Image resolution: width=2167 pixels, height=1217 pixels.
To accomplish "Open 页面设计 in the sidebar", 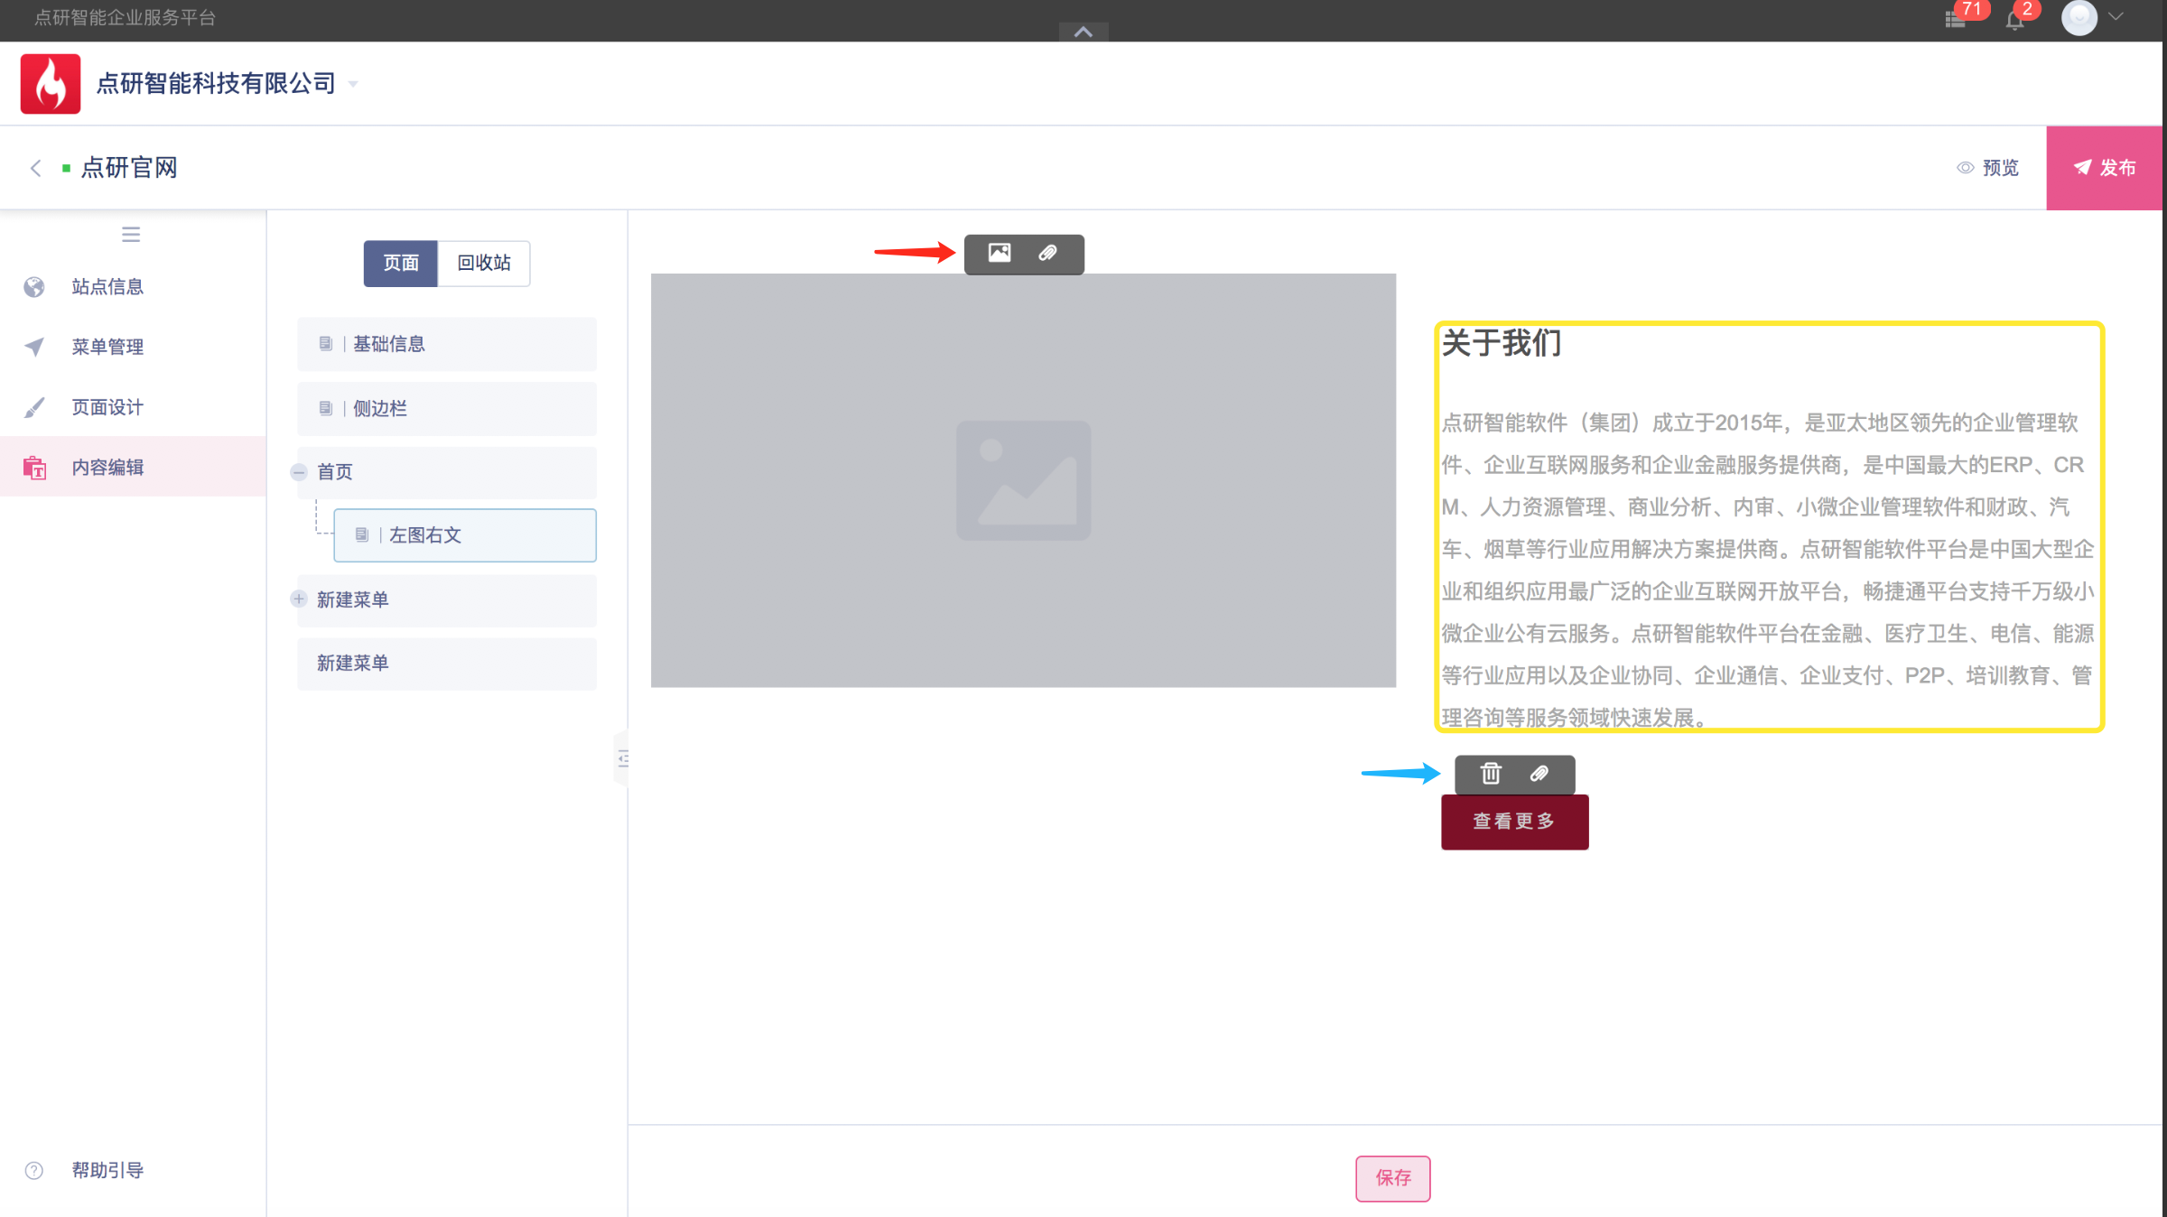I will click(x=133, y=407).
